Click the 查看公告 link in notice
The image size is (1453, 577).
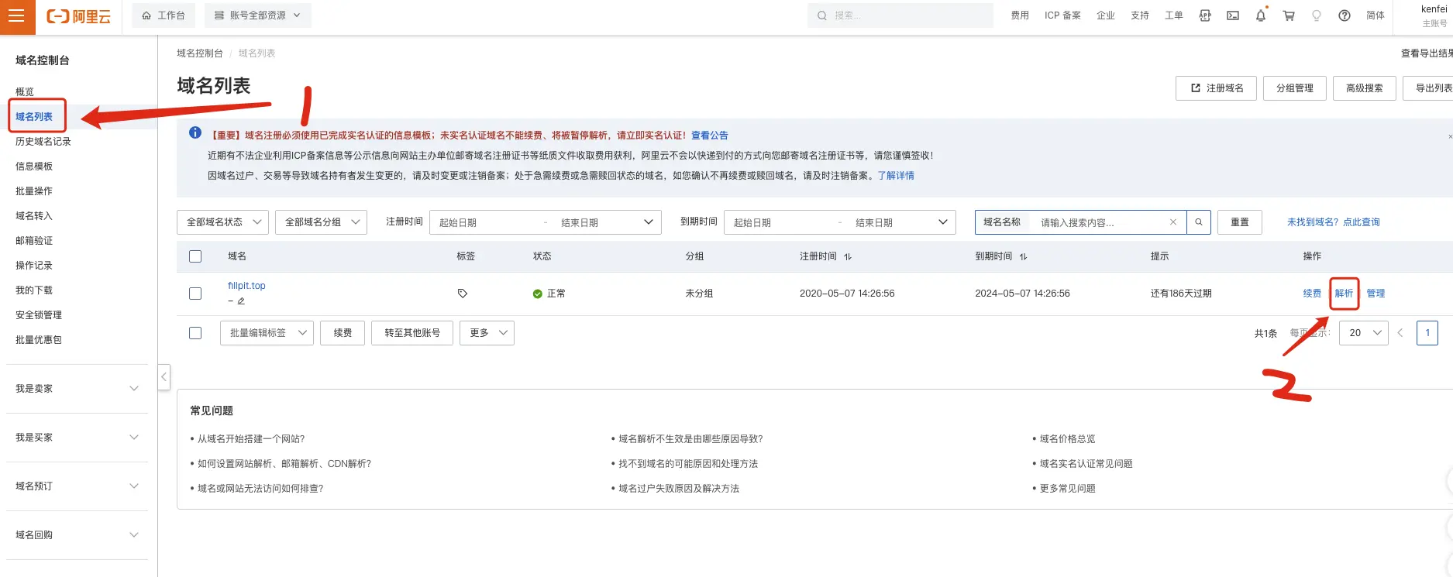[710, 136]
